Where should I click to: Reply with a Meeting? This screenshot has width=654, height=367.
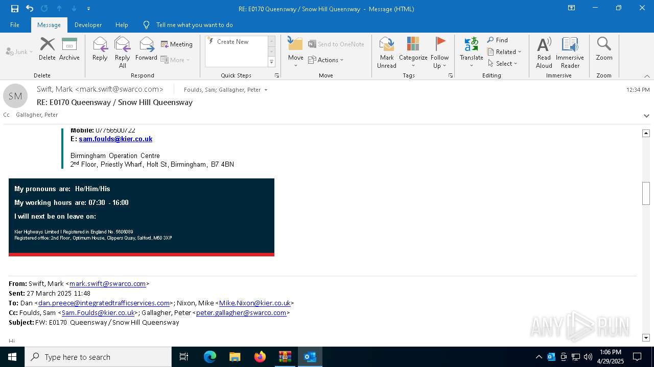coord(177,44)
